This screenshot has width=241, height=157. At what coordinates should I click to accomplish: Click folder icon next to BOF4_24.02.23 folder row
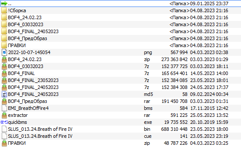click(x=4, y=17)
